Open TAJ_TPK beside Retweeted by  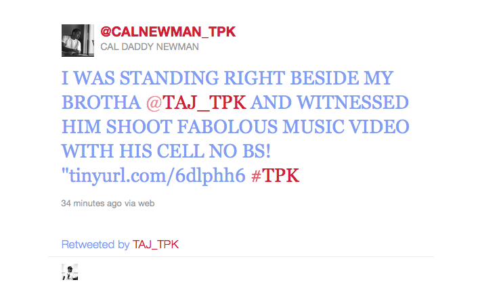click(156, 245)
